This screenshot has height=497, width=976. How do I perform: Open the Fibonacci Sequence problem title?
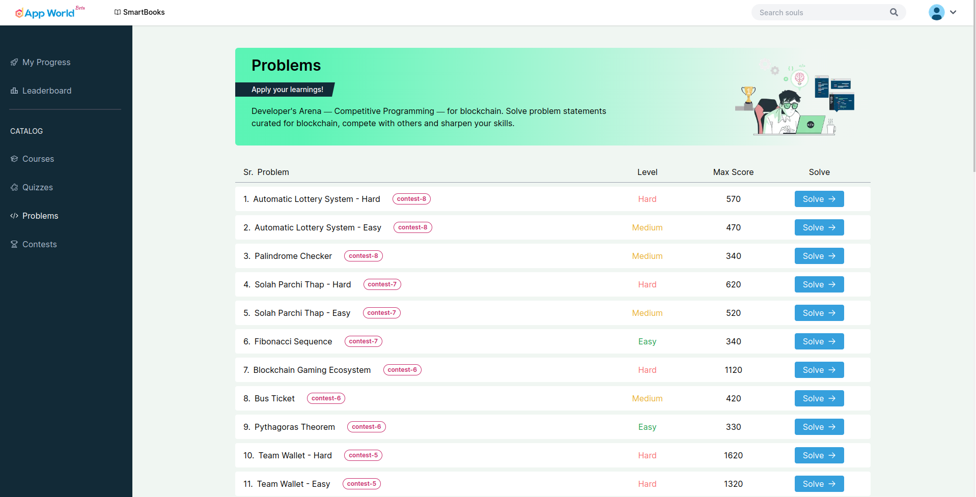coord(293,341)
